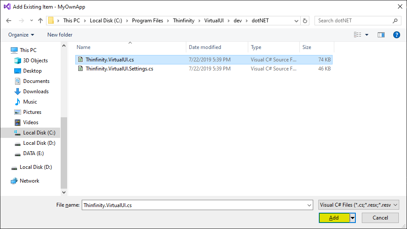Click the 46 KB size cell
407x229 pixels.
324,69
